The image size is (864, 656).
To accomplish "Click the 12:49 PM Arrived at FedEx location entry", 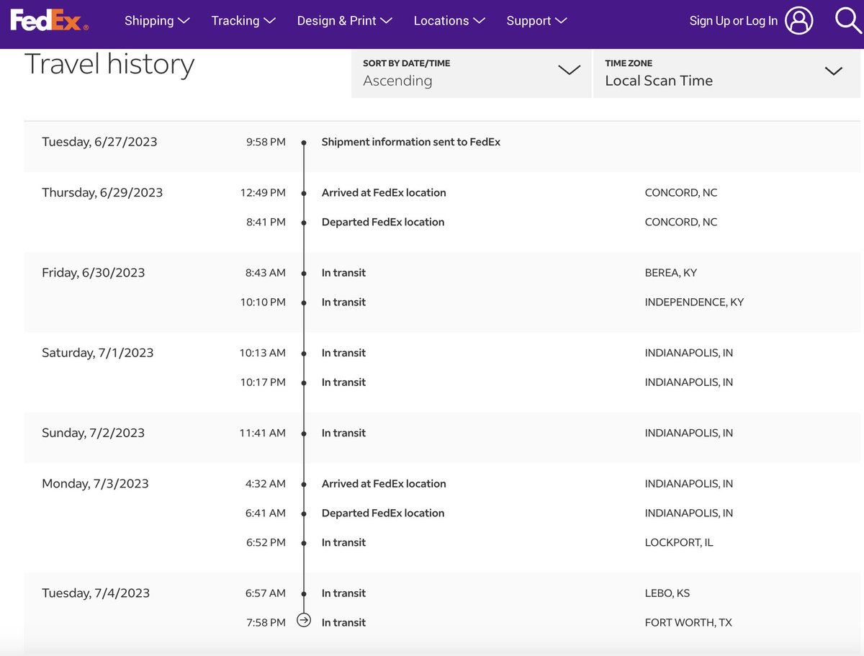I will tap(384, 192).
